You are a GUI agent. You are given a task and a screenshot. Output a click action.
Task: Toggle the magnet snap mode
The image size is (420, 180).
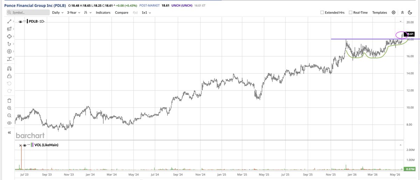(x=9, y=68)
